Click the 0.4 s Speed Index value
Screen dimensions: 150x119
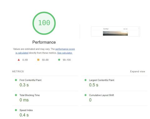click(x=24, y=115)
